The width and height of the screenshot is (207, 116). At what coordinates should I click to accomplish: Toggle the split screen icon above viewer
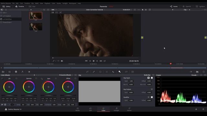[x=57, y=13]
